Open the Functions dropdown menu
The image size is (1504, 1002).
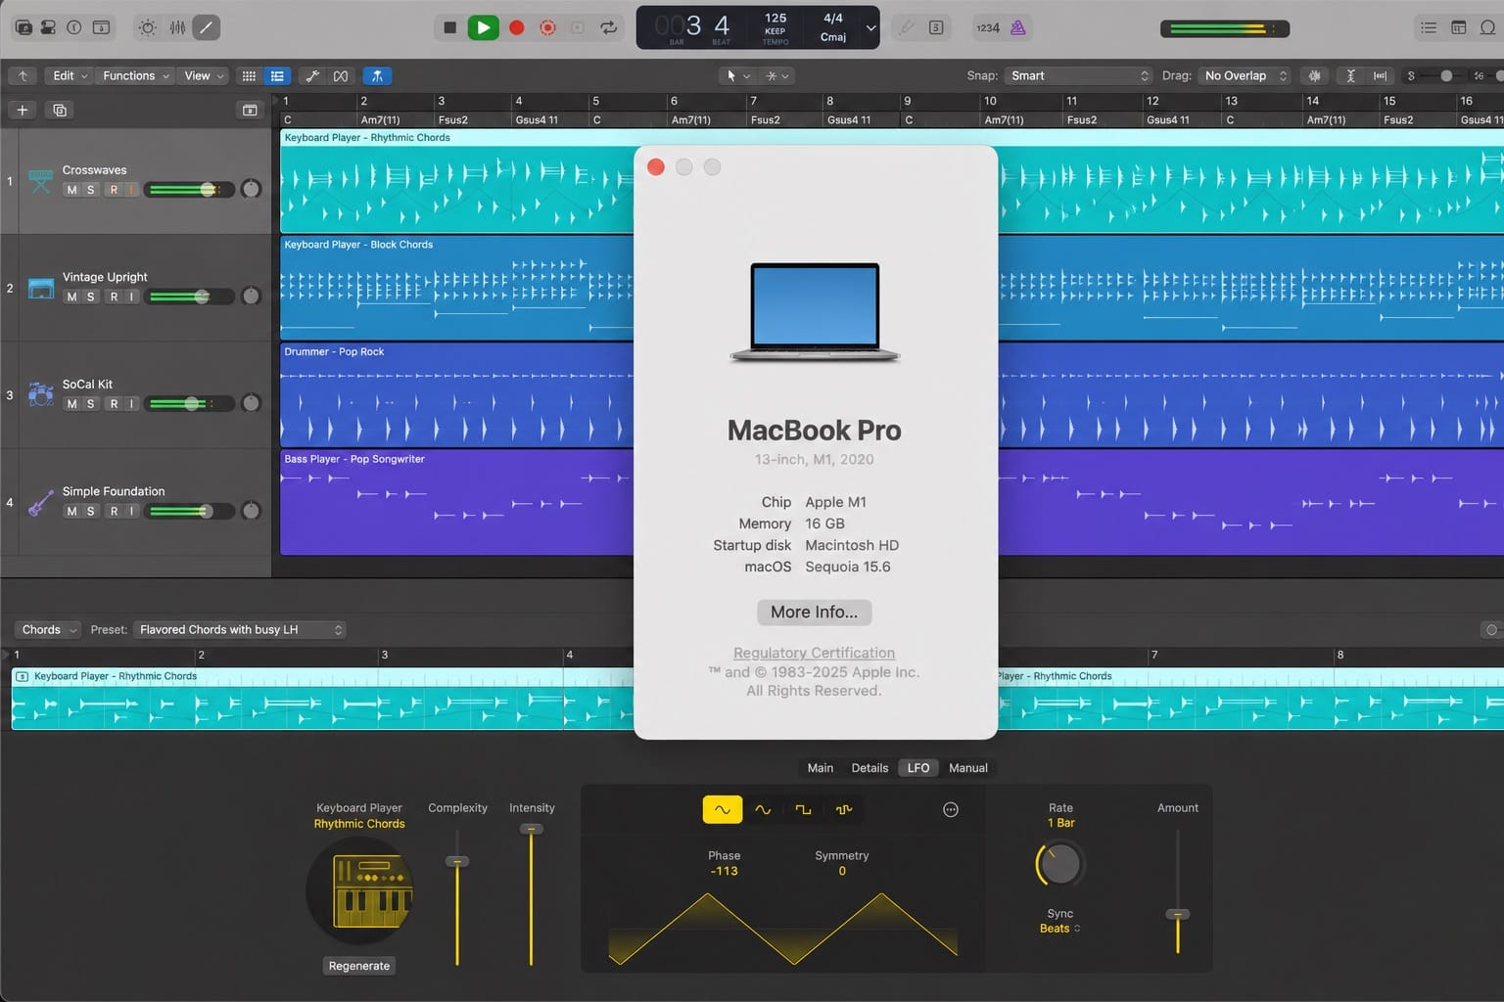(x=136, y=75)
